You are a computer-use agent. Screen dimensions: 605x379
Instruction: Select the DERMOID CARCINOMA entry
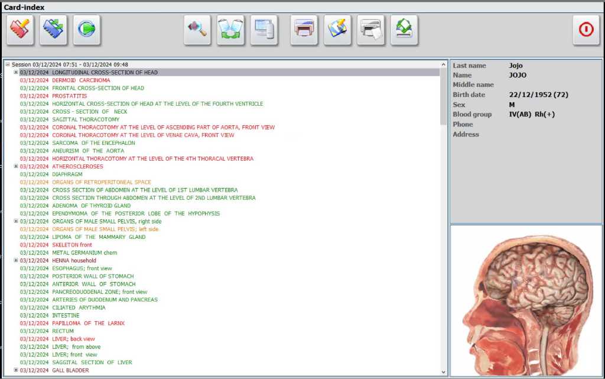coord(65,80)
